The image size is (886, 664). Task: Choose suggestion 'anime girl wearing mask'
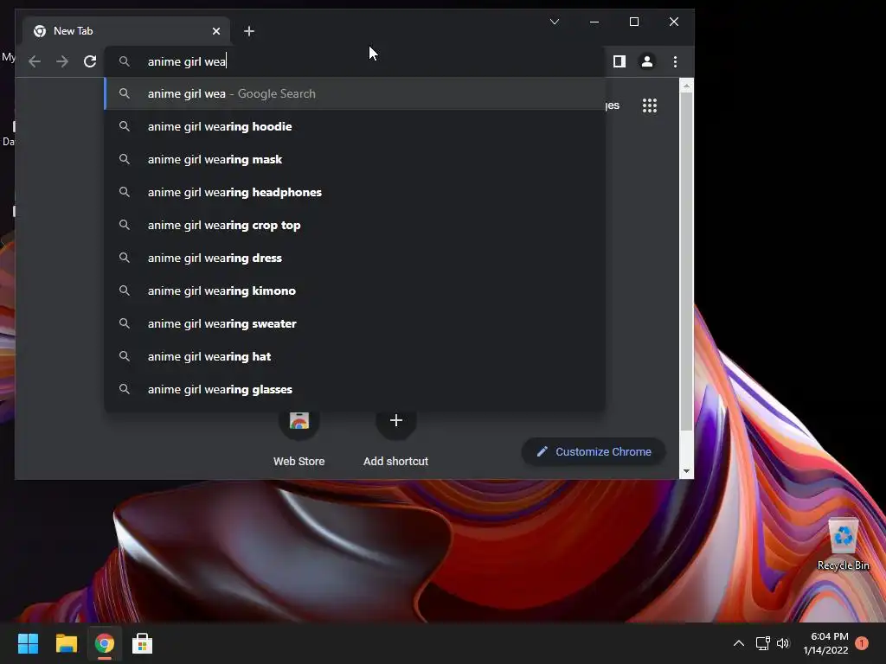click(355, 159)
